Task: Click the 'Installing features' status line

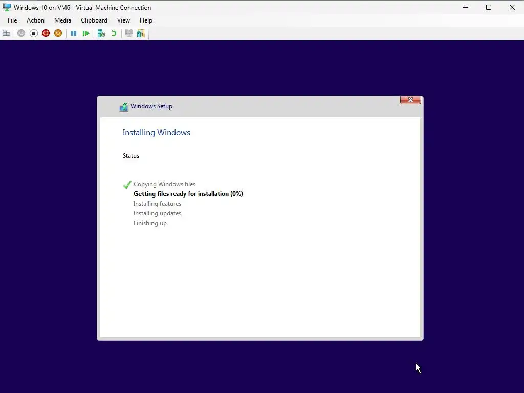Action: (x=157, y=204)
